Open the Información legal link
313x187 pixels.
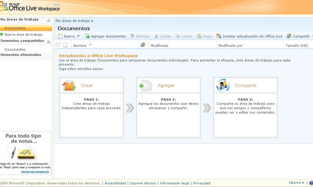[x=175, y=183]
